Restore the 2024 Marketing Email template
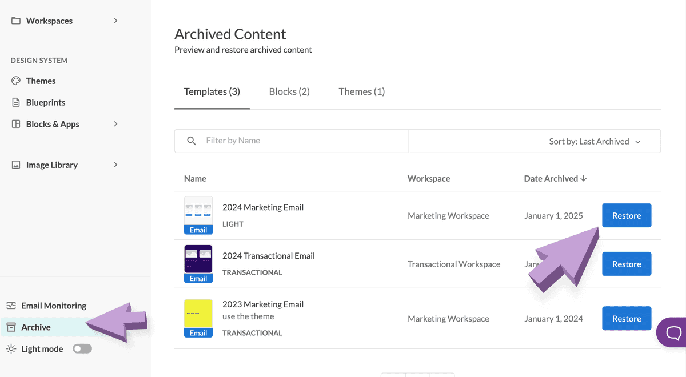Image resolution: width=686 pixels, height=377 pixels. pyautogui.click(x=627, y=216)
